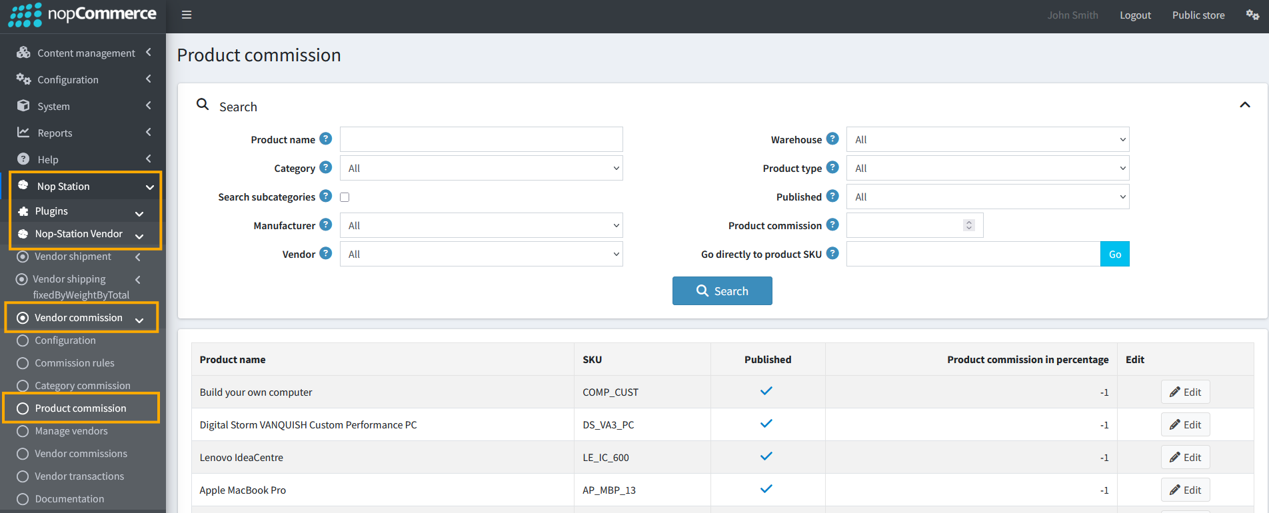The image size is (1269, 513).
Task: Click the Product type help icon
Action: (x=832, y=167)
